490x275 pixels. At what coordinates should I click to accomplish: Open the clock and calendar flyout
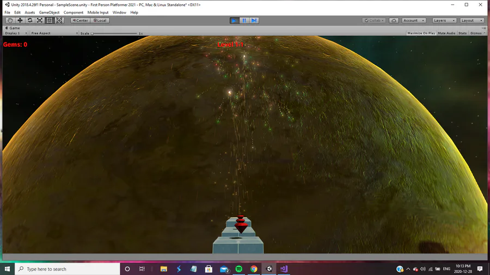click(x=463, y=269)
